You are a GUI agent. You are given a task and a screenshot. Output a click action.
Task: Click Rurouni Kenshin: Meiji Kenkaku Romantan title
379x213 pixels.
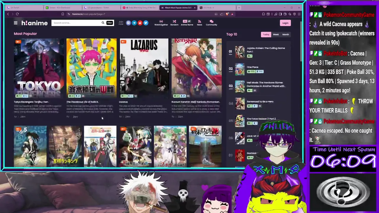tap(195, 102)
